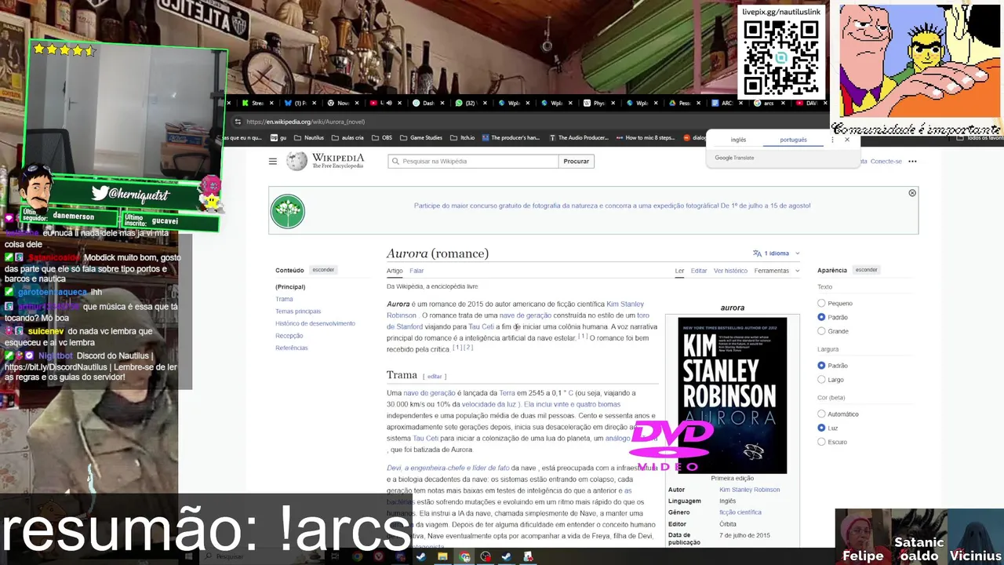Click the green photo contest banner logo
The width and height of the screenshot is (1004, 565).
[288, 211]
